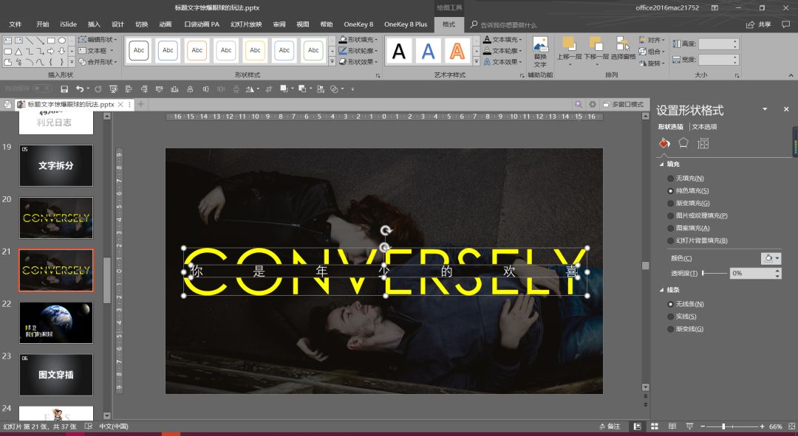Click the zoom slider in status bar
This screenshot has height=436, width=798.
(731, 426)
